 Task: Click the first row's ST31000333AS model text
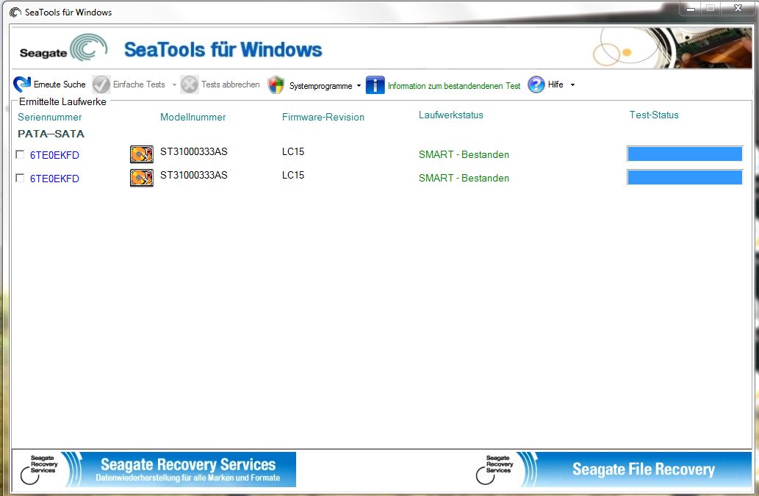tap(194, 151)
